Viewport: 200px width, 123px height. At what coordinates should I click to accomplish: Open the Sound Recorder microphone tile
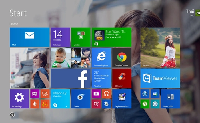coord(35,104)
